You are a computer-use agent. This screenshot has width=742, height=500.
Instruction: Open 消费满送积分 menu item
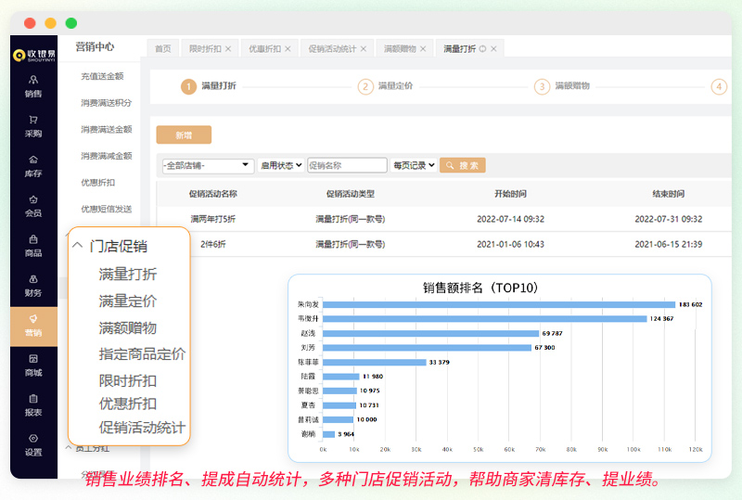[x=106, y=103]
